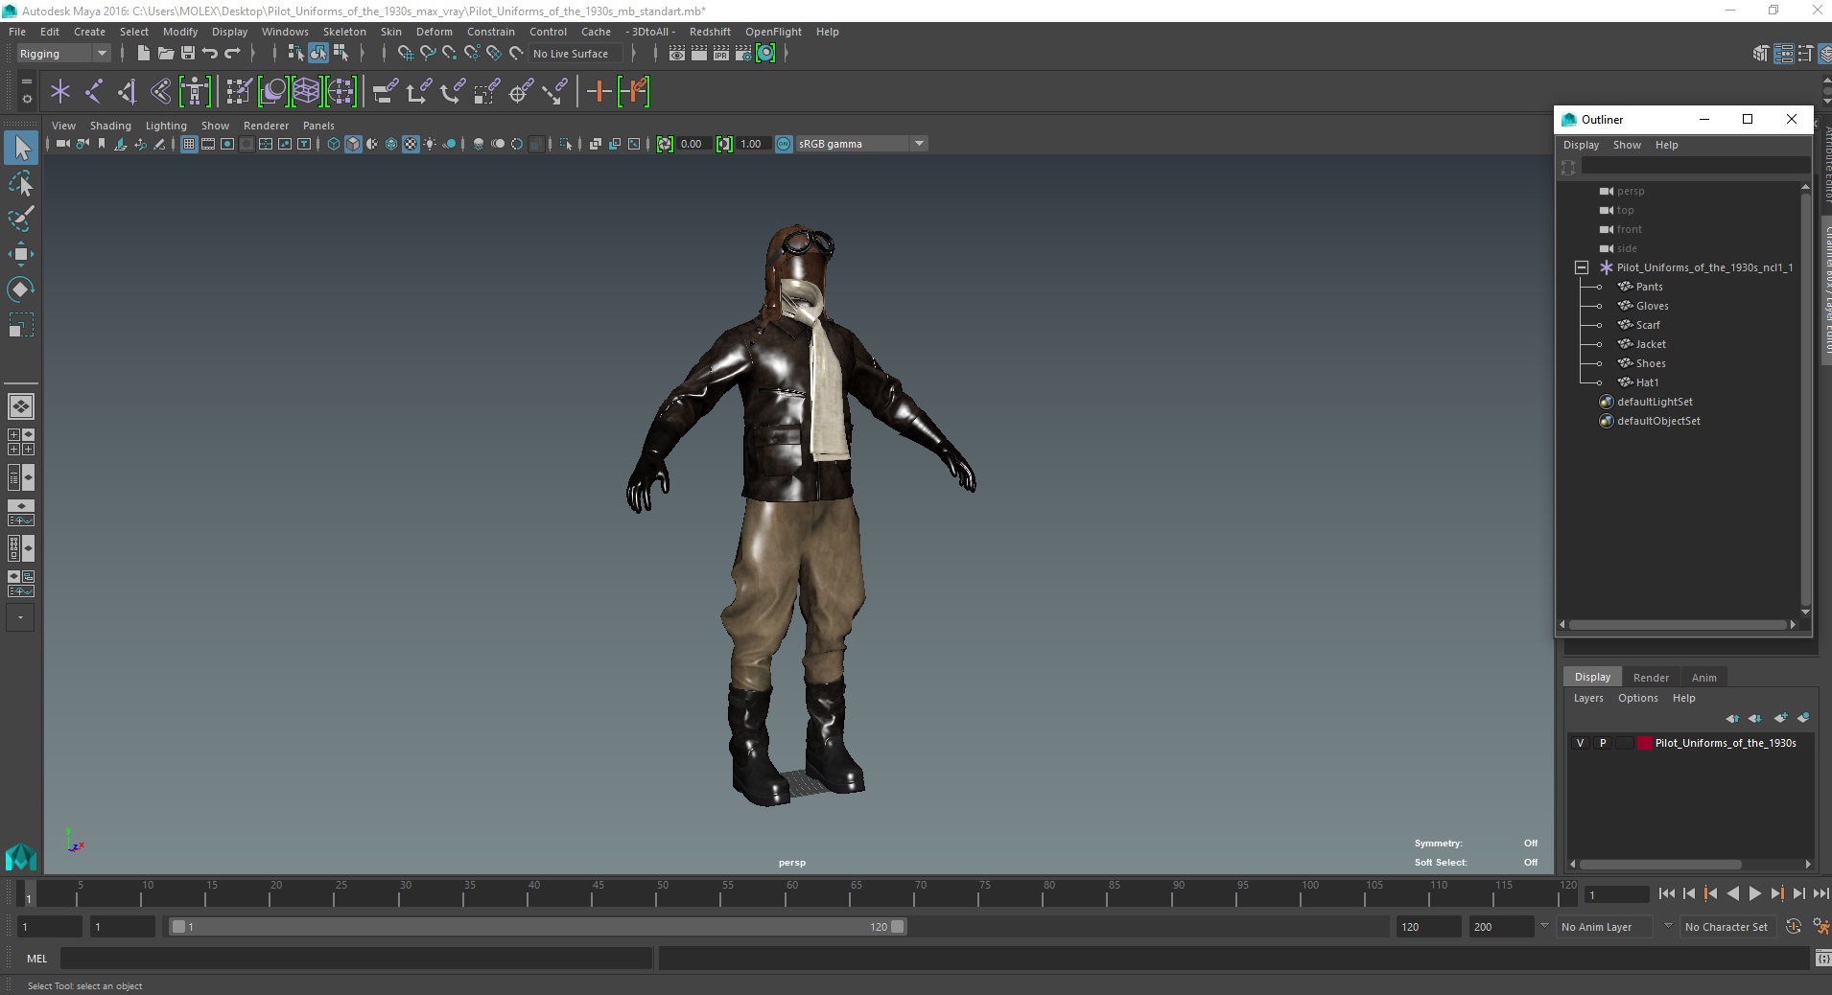Toggle playback P box of Pilot_Uniforms layer
This screenshot has height=995, width=1832.
tap(1603, 743)
